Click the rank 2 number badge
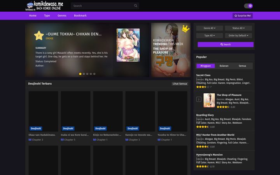Screen dimensions: 280x175 tap(199, 99)
